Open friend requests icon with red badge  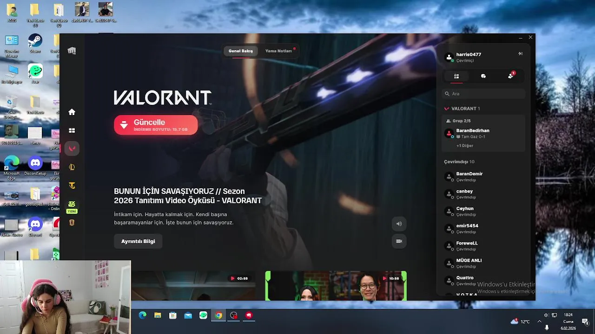(x=511, y=76)
